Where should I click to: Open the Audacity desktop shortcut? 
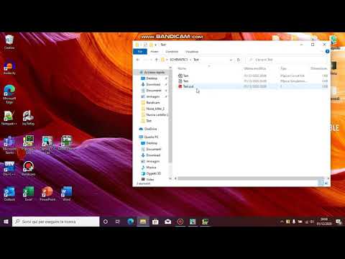point(9,67)
